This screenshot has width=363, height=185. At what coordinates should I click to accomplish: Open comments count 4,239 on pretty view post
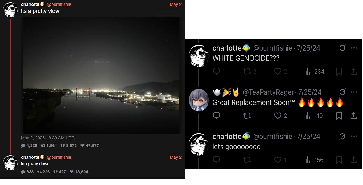[29, 146]
